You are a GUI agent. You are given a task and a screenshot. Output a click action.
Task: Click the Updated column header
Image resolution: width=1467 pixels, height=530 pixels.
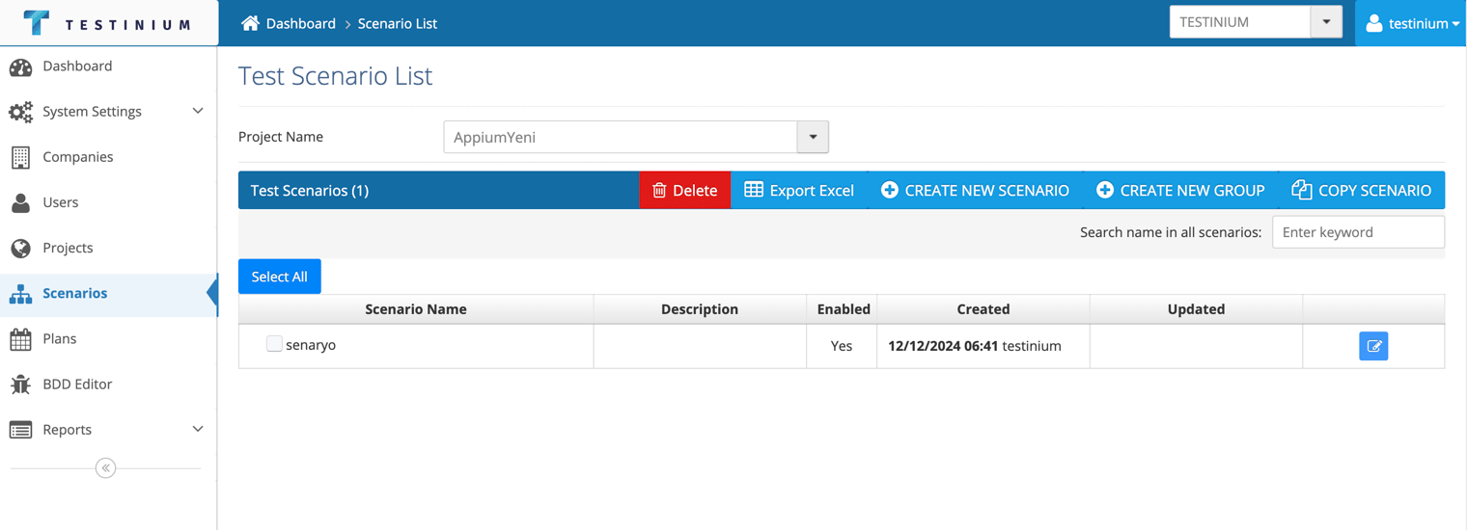click(x=1196, y=309)
